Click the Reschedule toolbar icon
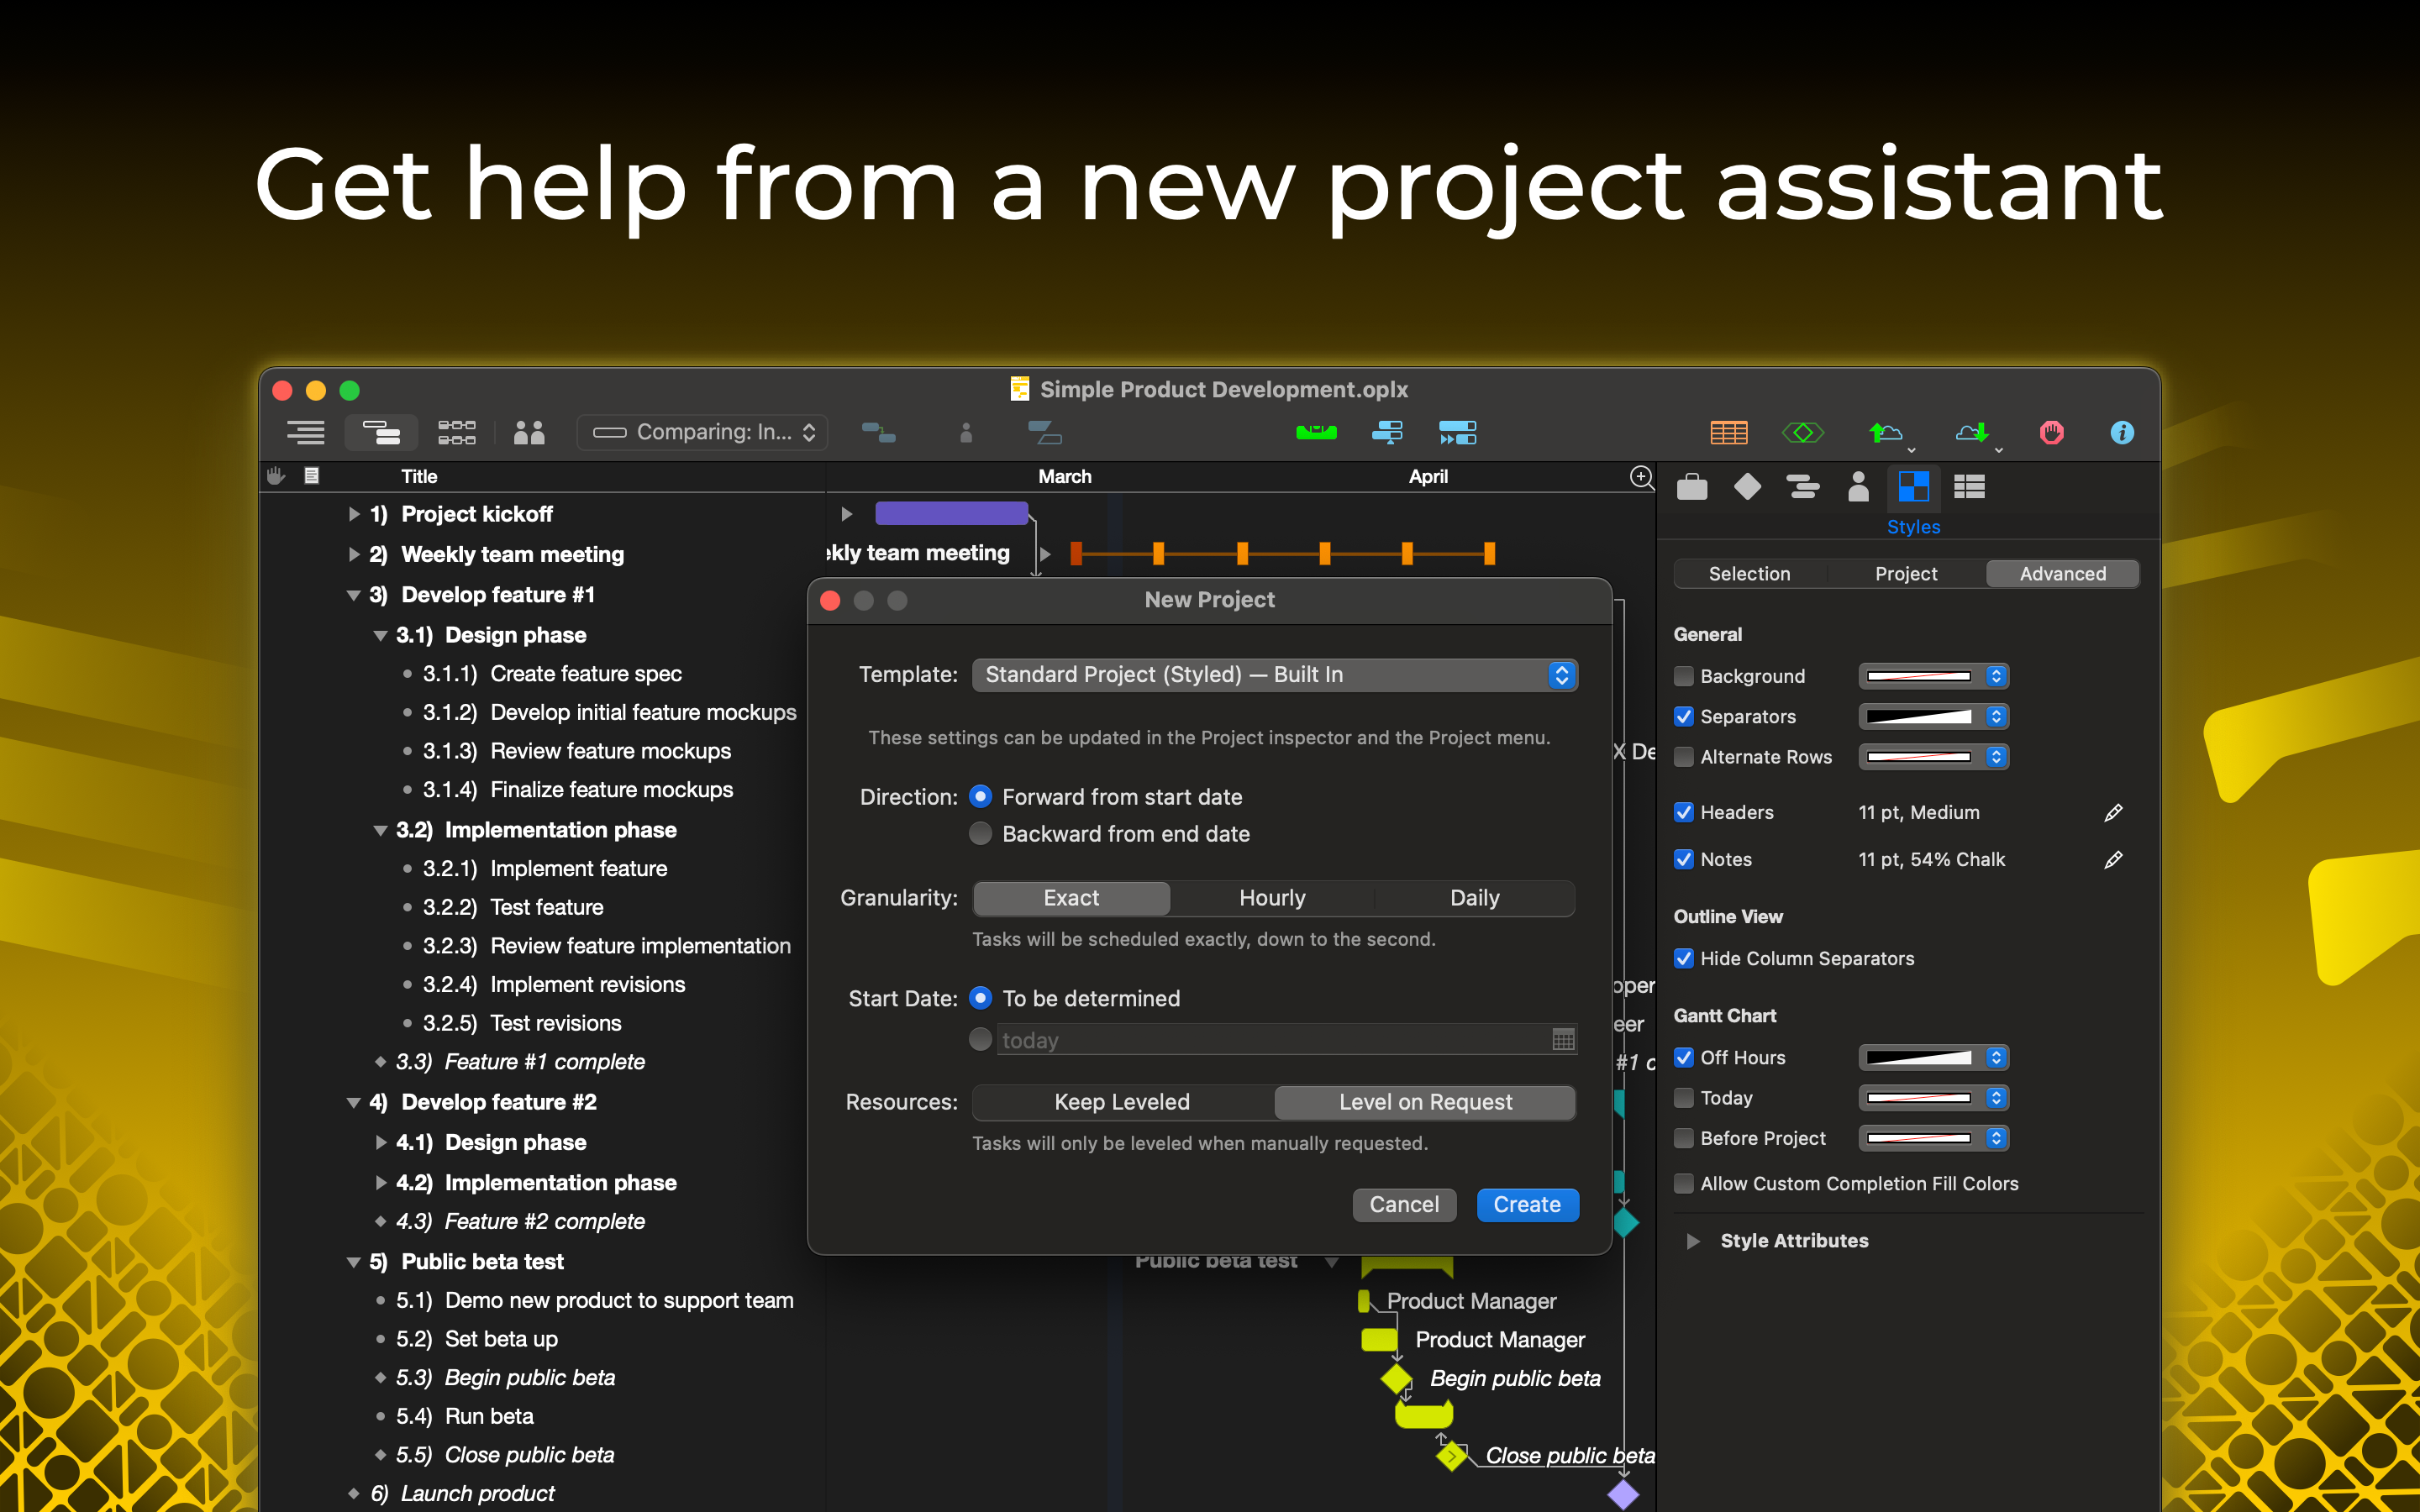This screenshot has height=1512, width=2420. coord(1458,432)
